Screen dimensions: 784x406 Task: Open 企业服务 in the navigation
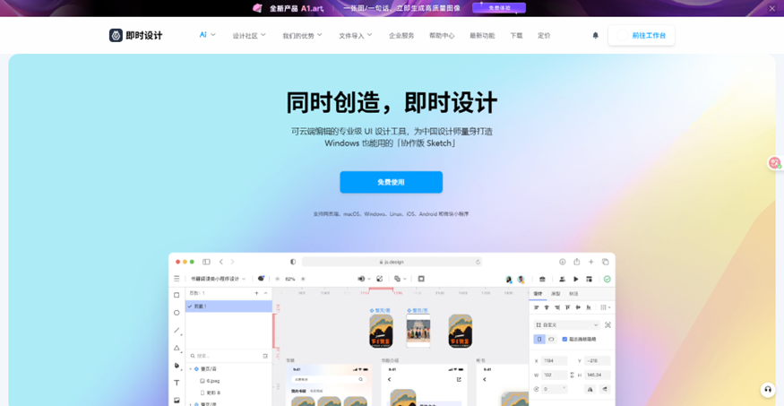point(401,36)
